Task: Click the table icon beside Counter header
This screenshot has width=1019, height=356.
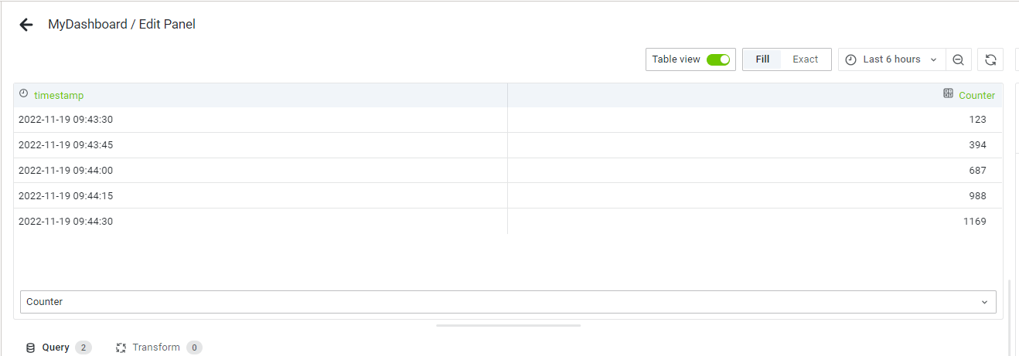Action: tap(948, 93)
